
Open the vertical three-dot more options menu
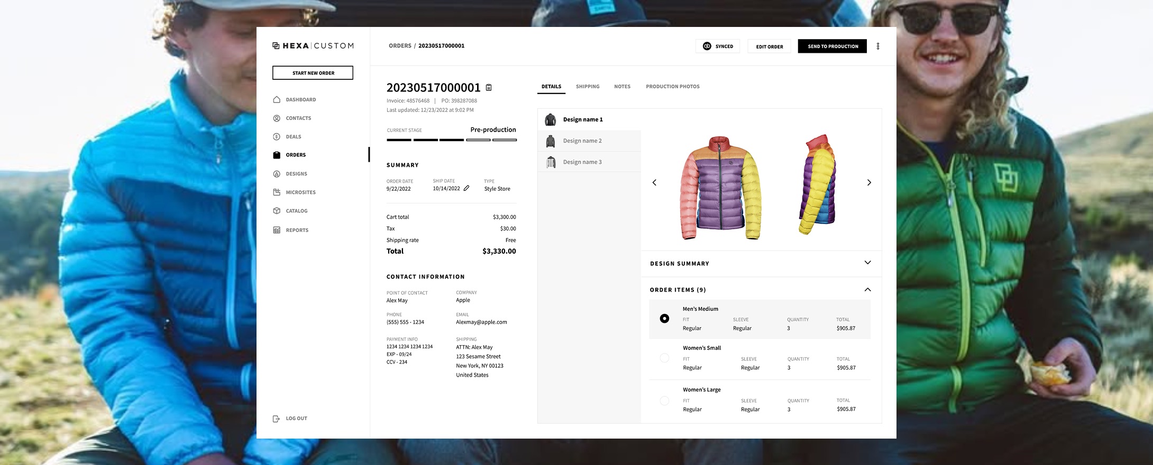(x=878, y=46)
